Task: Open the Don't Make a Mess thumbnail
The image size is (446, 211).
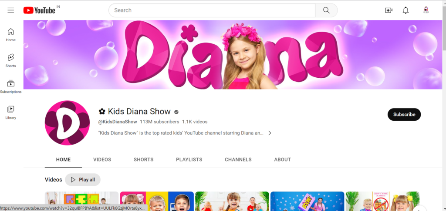Action: click(x=382, y=201)
